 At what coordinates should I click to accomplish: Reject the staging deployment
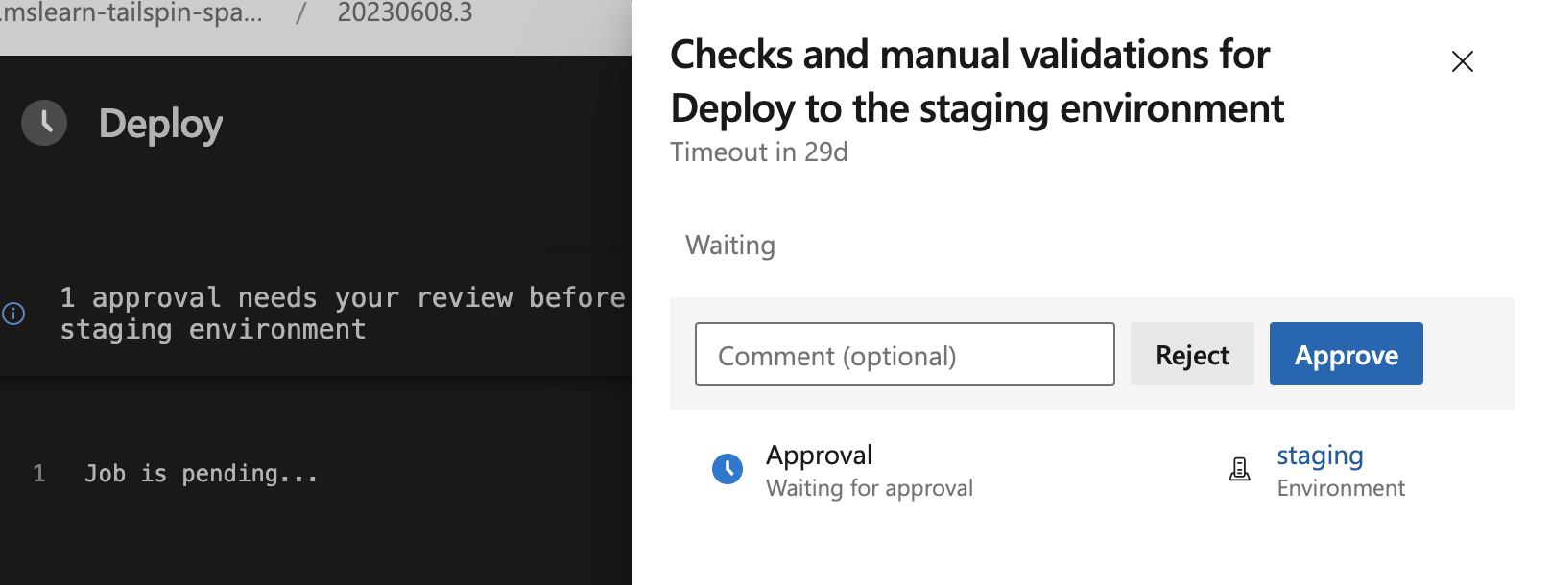1191,354
